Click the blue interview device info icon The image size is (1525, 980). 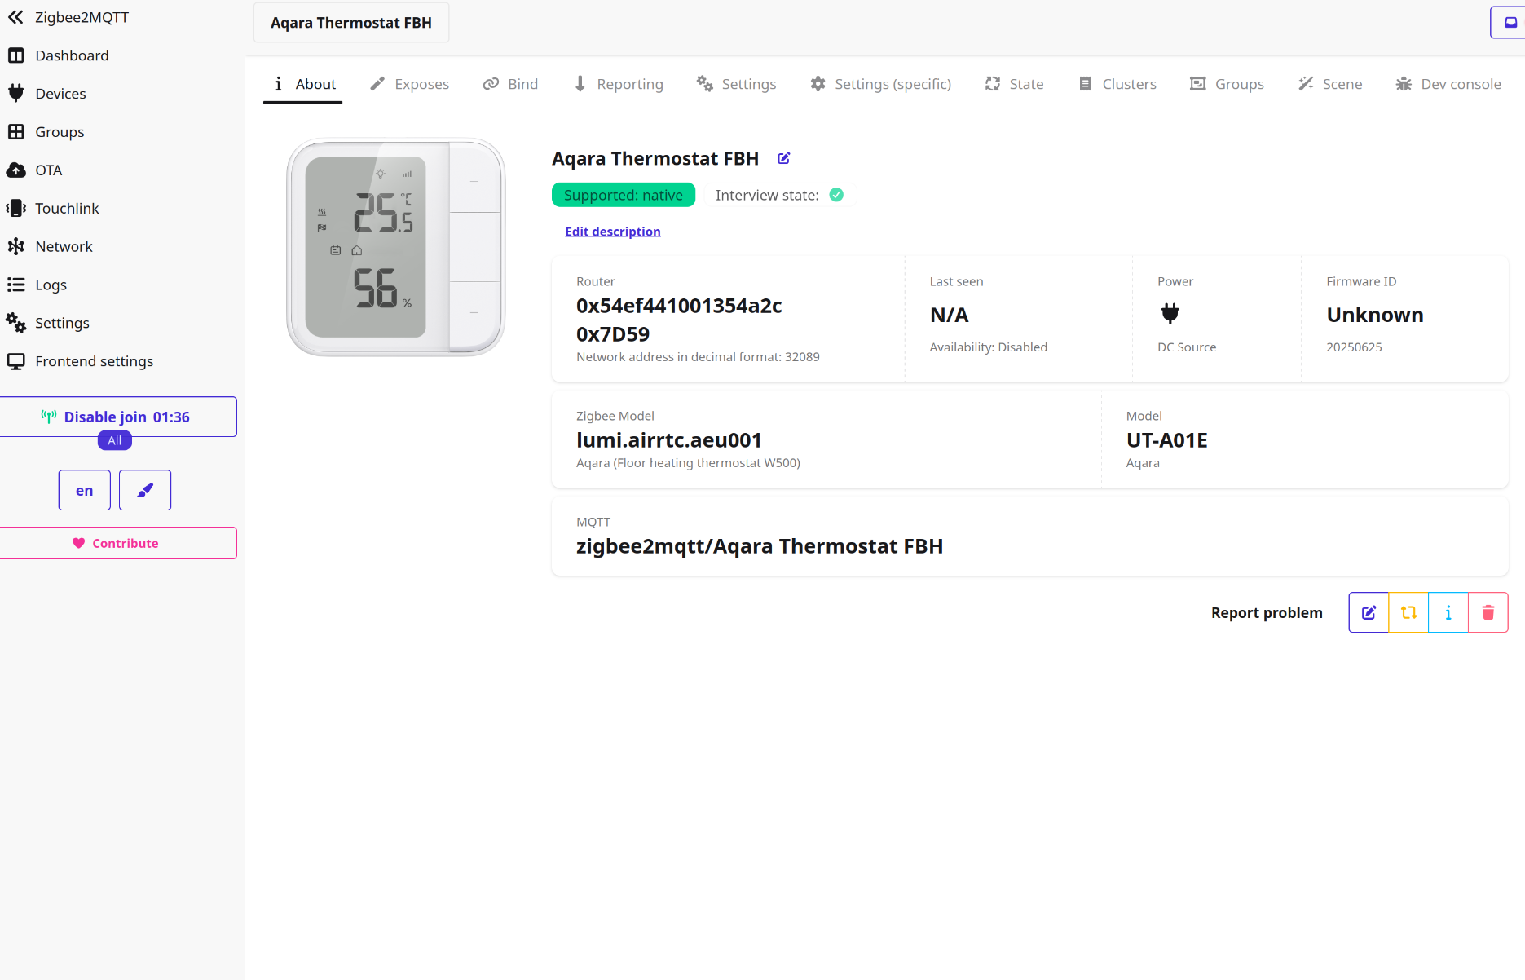pyautogui.click(x=1448, y=612)
